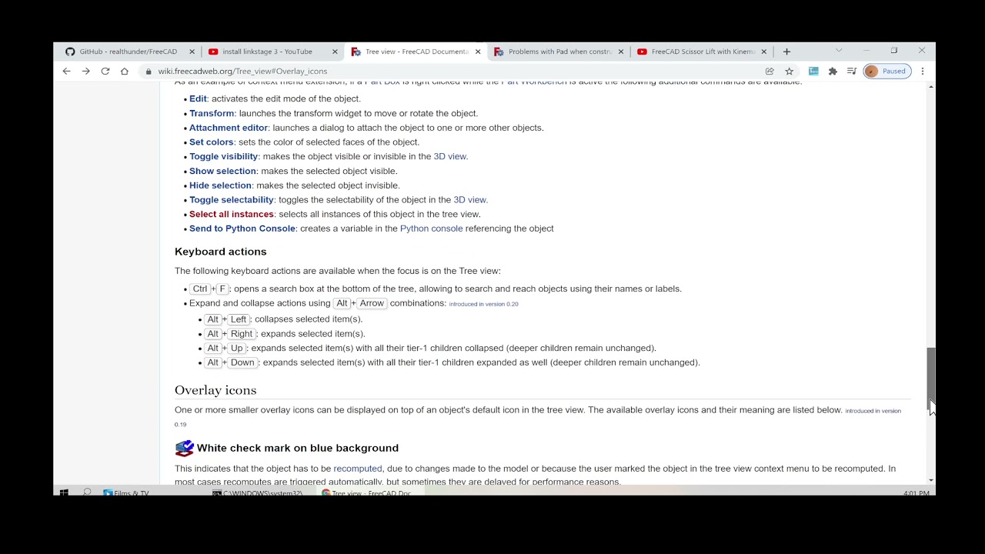985x554 pixels.
Task: Open the Windows Start menu
Action: click(64, 492)
